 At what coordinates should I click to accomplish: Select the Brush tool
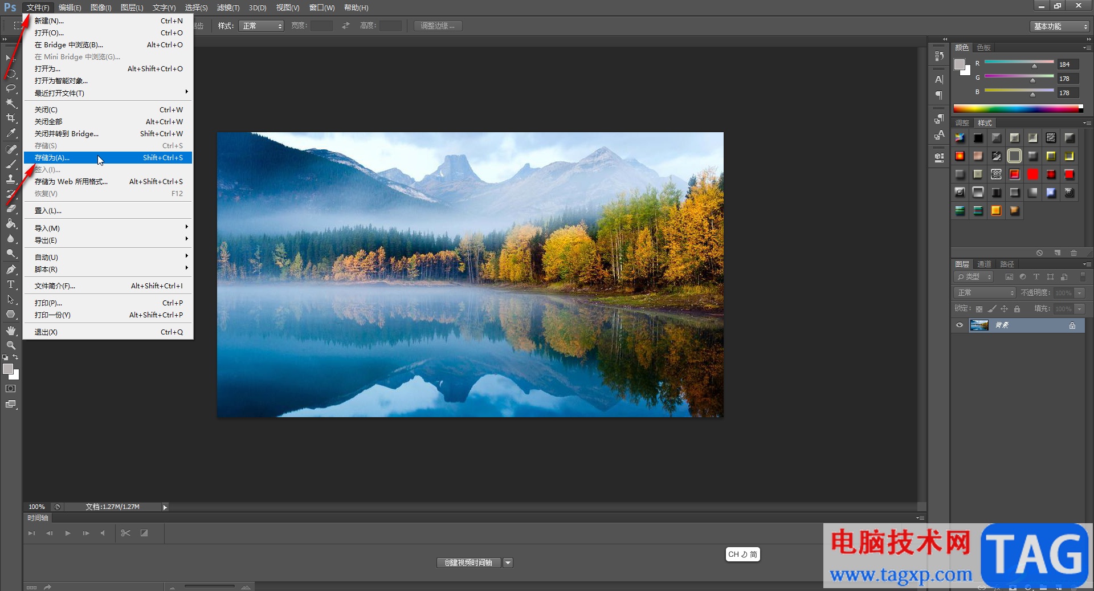pyautogui.click(x=11, y=164)
